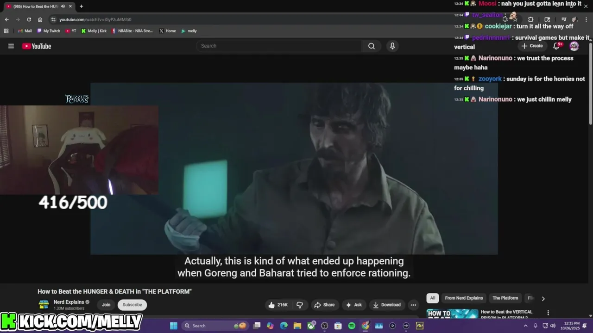The width and height of the screenshot is (593, 333).
Task: Join the Nerd Explains channel
Action: (x=106, y=305)
